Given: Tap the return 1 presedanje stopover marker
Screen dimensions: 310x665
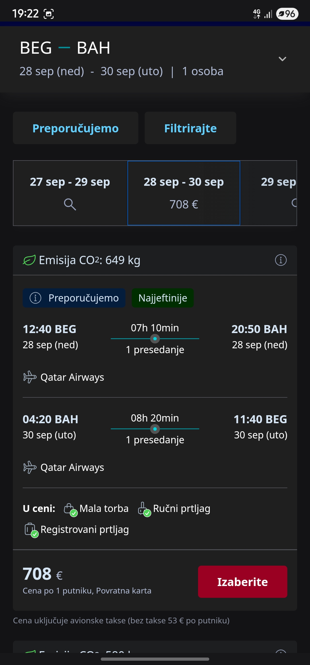Looking at the screenshot, I should pos(155,429).
